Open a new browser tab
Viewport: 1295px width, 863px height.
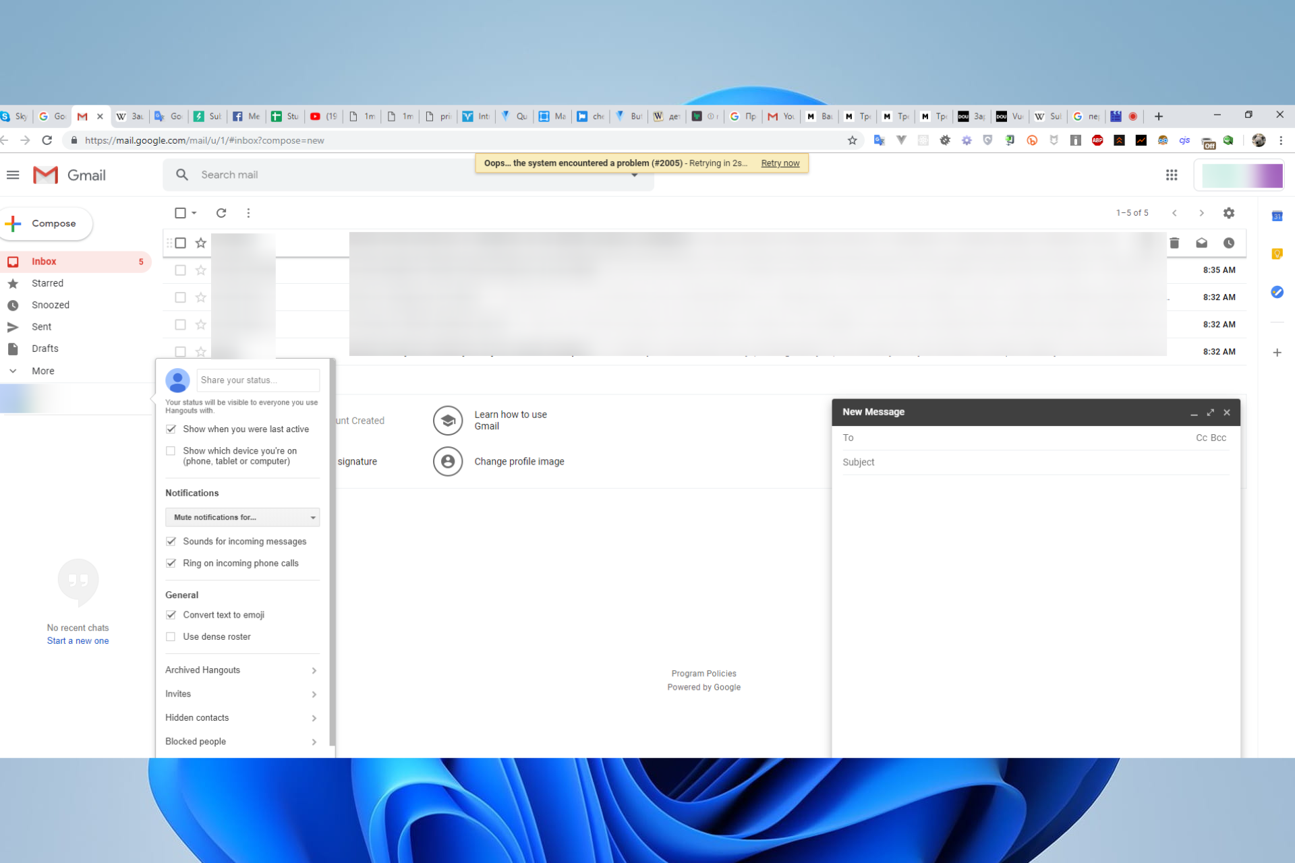1159,117
